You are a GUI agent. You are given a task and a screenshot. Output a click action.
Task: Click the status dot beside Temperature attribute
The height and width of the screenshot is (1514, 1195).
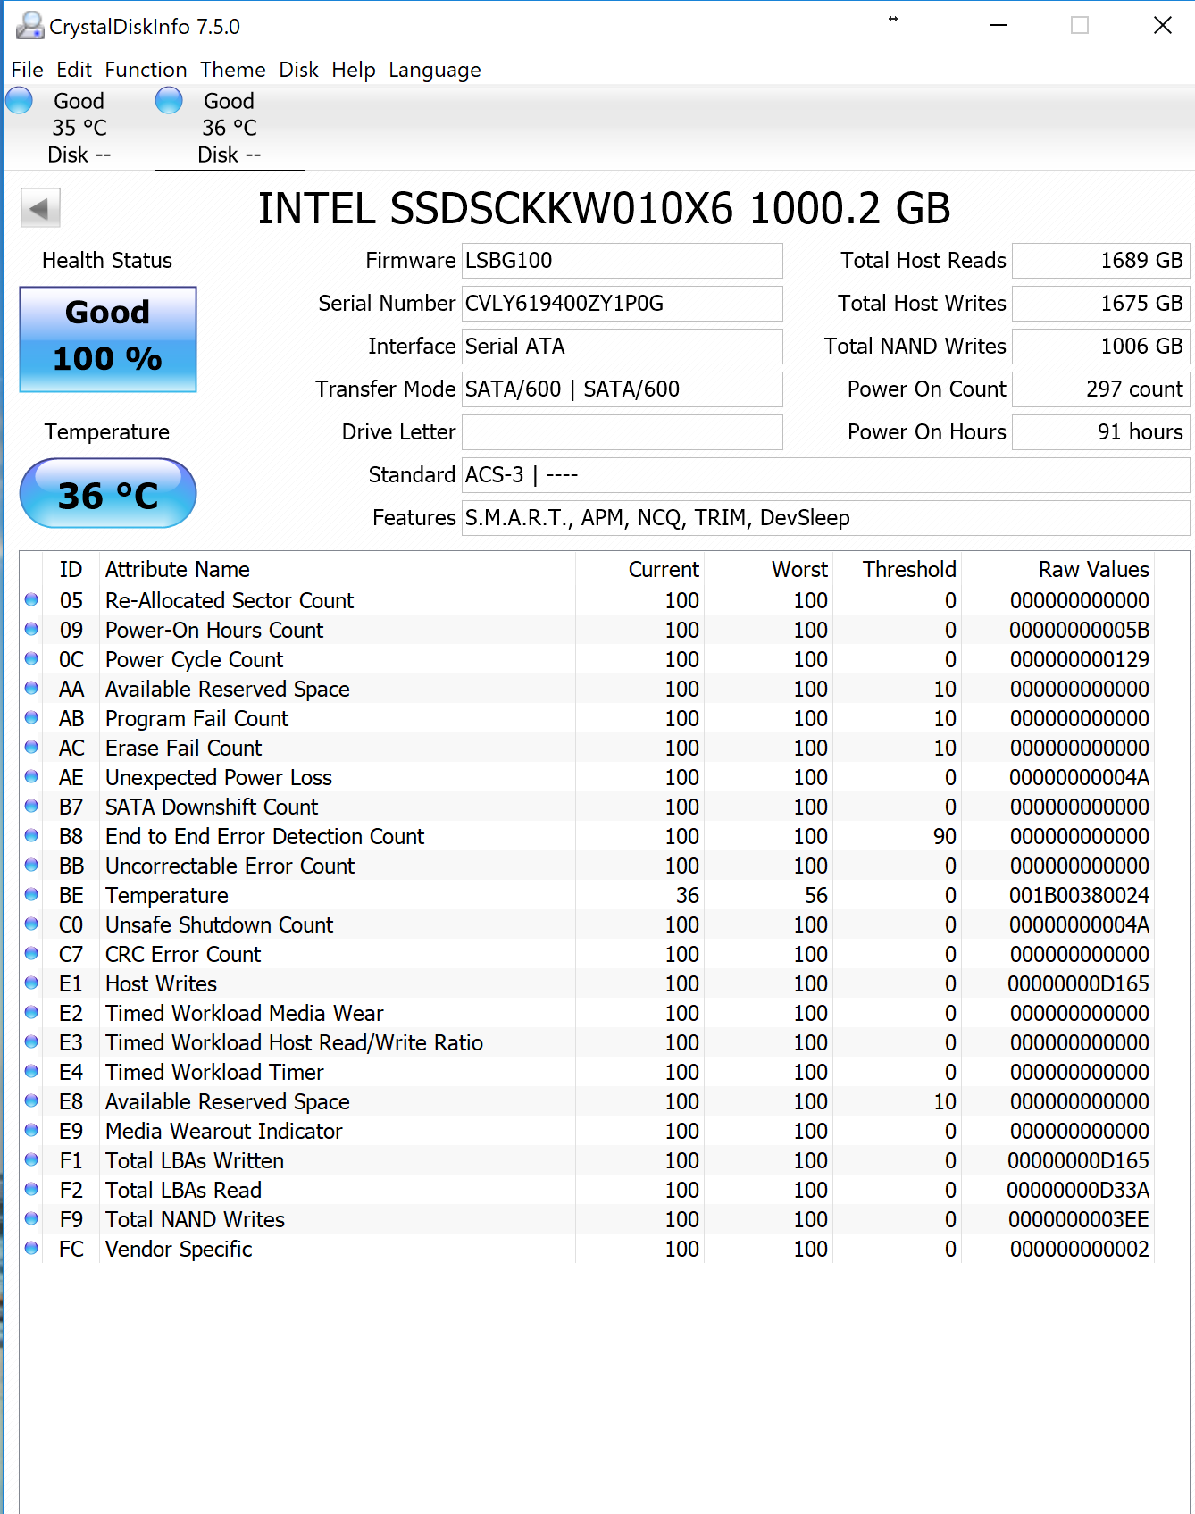point(31,895)
